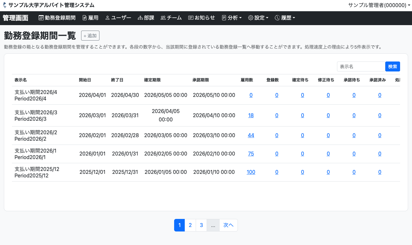Open the 雇用数 link showing 100

click(251, 172)
